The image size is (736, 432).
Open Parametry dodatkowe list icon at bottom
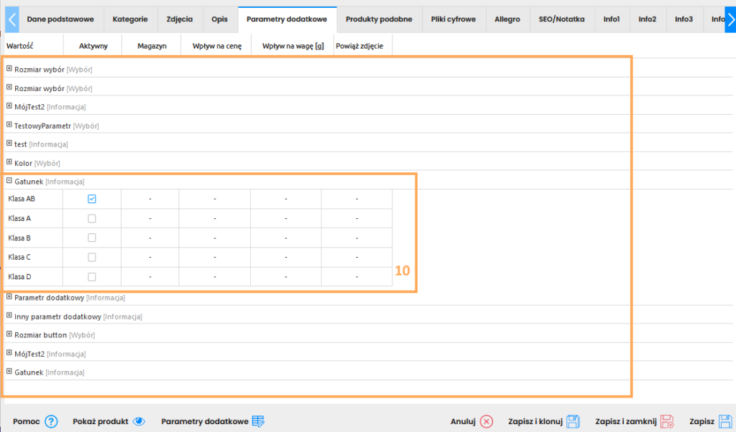coord(259,421)
